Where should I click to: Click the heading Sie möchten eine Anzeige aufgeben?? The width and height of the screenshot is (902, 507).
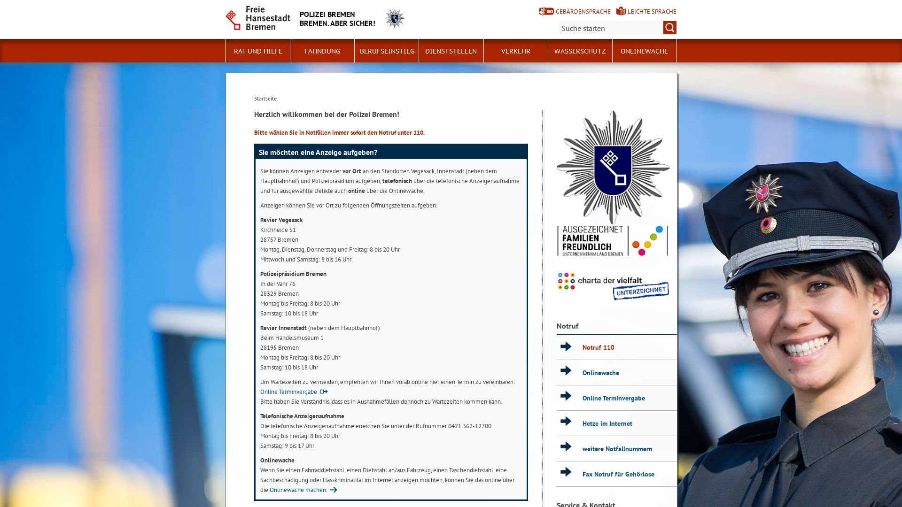[x=318, y=152]
